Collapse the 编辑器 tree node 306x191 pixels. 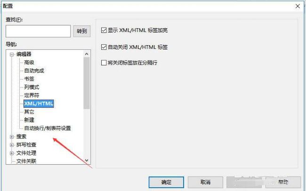(12, 54)
